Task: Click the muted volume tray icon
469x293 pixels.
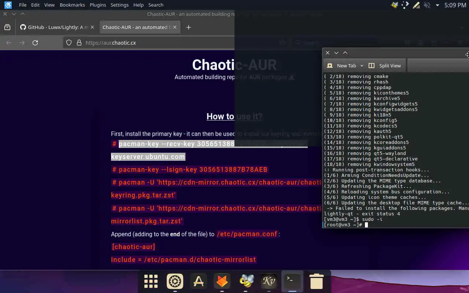Action: pos(427,5)
